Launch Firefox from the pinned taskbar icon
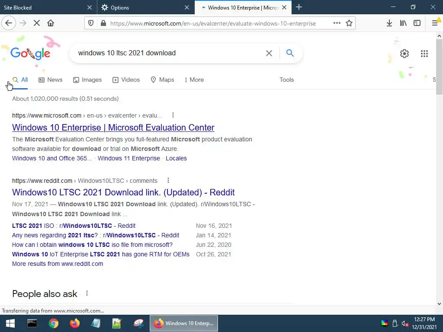Image resolution: width=443 pixels, height=332 pixels. tap(74, 323)
